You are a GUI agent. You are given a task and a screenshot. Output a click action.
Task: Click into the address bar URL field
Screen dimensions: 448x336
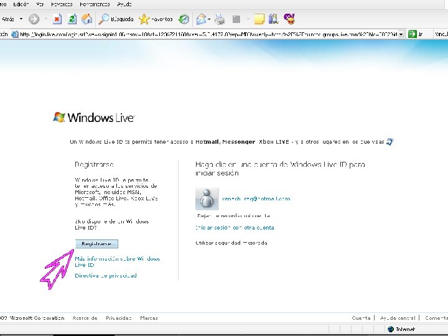click(208, 34)
